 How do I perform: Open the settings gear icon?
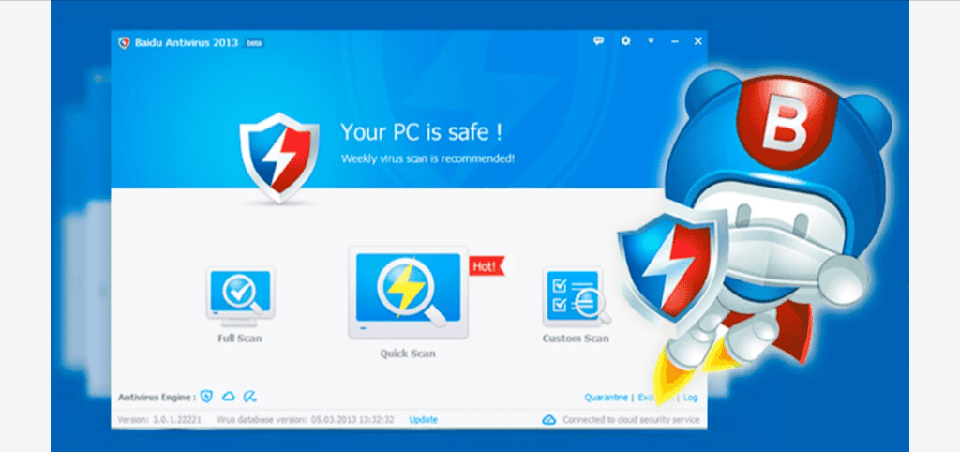(625, 41)
